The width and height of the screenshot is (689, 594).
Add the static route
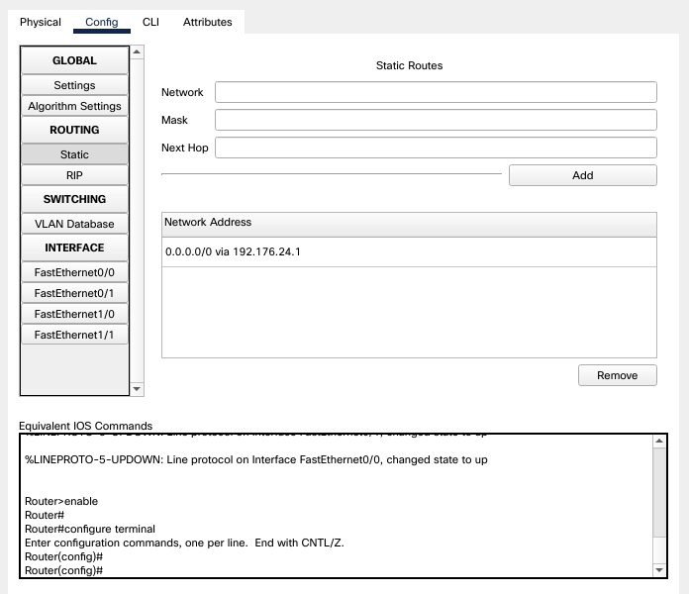tap(583, 175)
